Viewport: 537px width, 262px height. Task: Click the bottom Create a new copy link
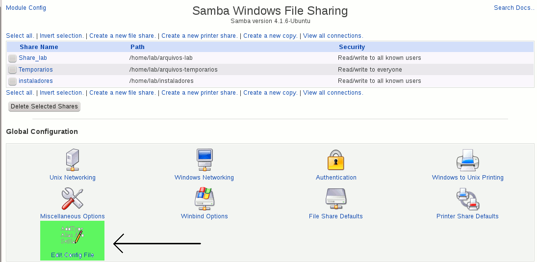[271, 92]
